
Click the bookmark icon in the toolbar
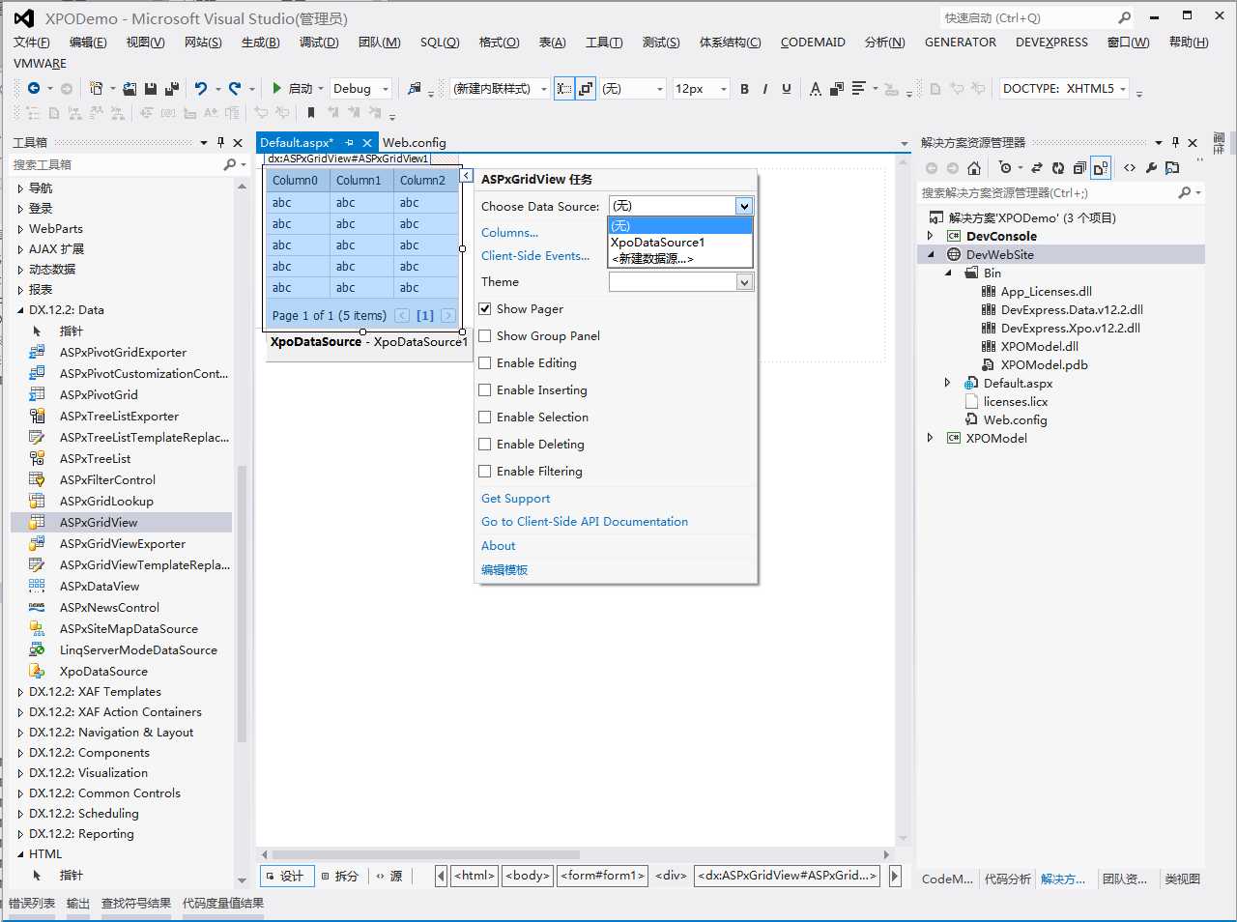[310, 113]
